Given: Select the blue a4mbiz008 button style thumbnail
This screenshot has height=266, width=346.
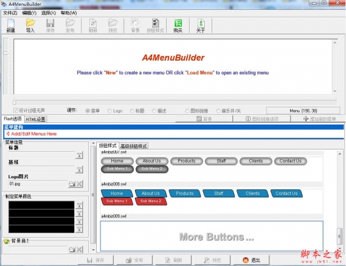Looking at the screenshot, I should (x=212, y=201).
